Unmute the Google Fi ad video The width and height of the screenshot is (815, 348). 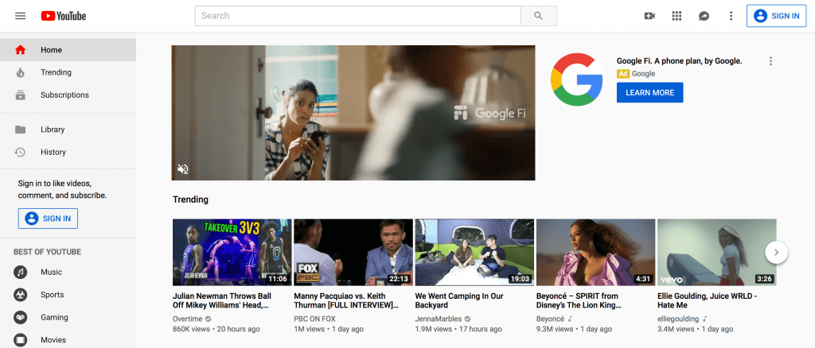183,168
